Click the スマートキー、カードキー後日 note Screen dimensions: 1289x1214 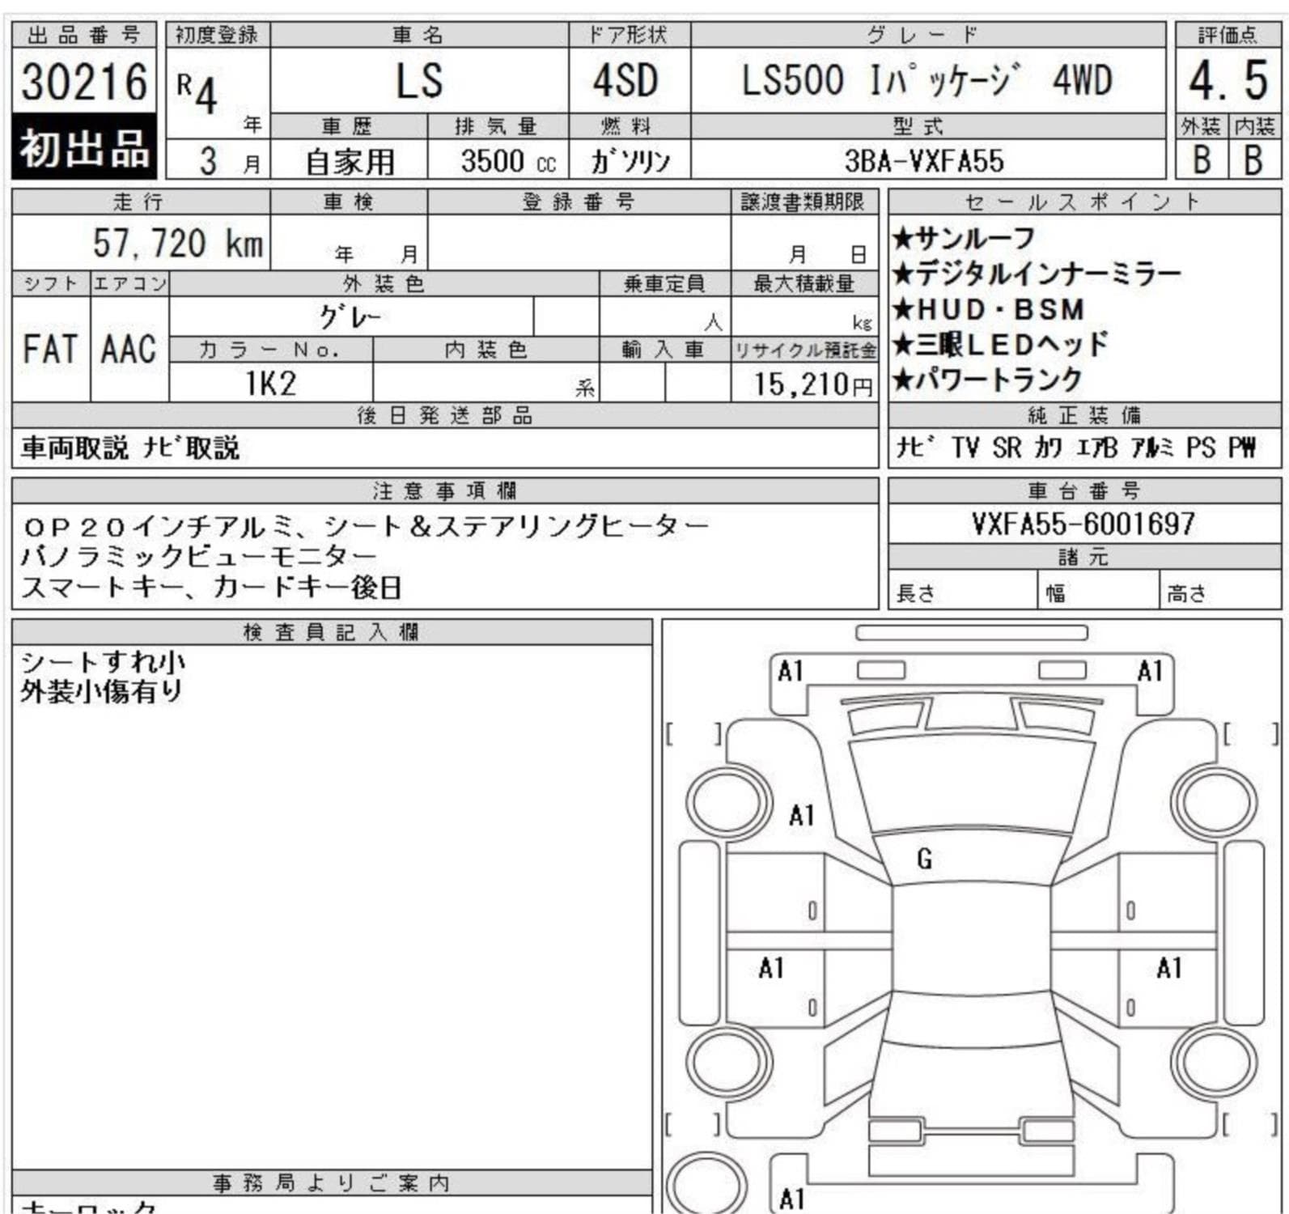[x=211, y=587]
